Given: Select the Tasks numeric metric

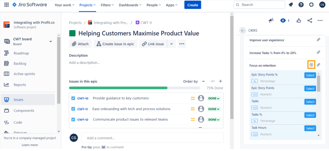Looking at the screenshot, I should coord(310,102).
